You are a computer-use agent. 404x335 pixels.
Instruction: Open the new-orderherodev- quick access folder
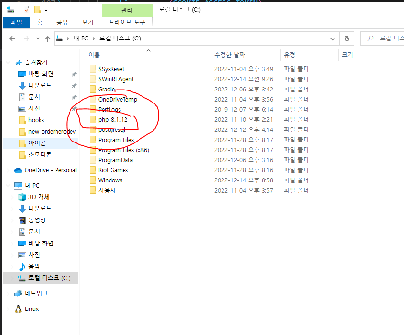[x=53, y=131]
